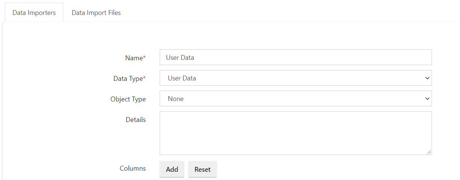460x180 pixels.
Task: Focus the Details text area
Action: pos(295,133)
